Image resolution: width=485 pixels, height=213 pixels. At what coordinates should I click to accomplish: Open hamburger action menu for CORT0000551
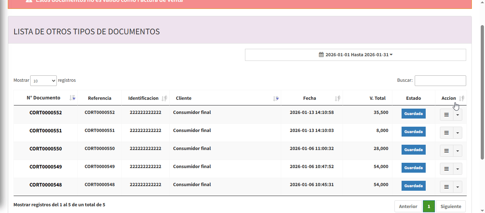[x=446, y=133]
